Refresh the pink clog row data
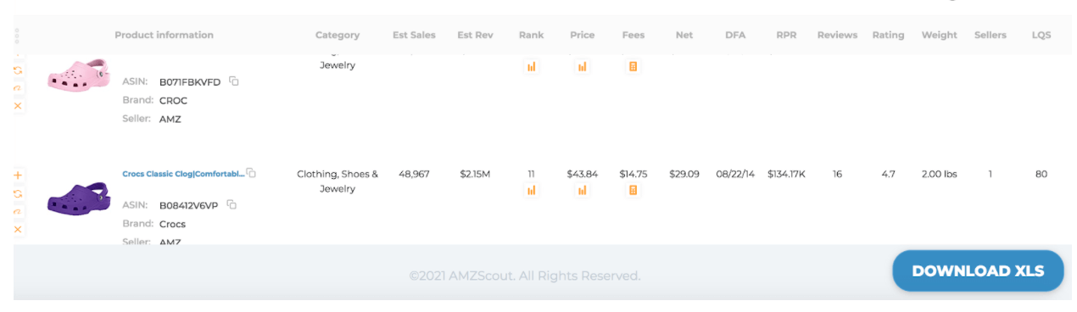 point(18,70)
